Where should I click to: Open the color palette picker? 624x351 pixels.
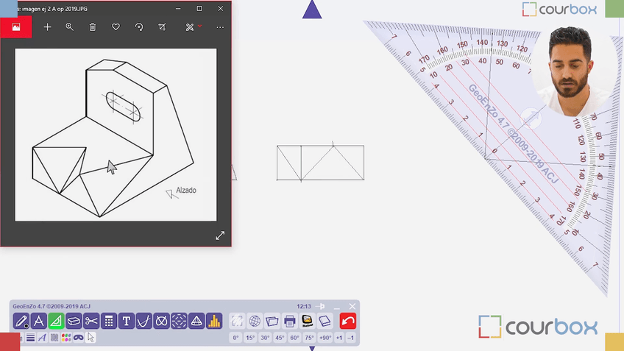(x=66, y=338)
